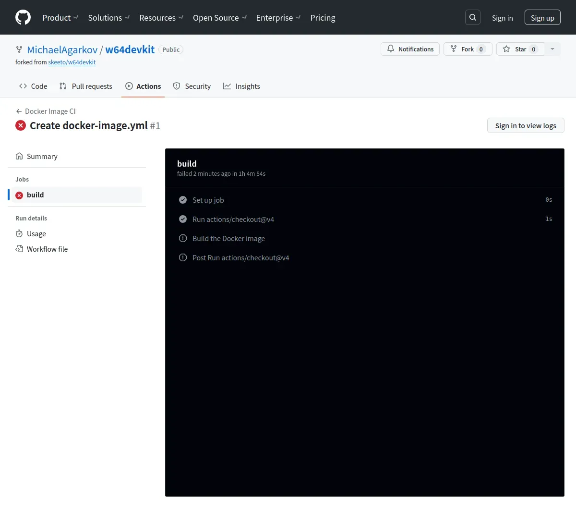Open the Code tab

[33, 86]
